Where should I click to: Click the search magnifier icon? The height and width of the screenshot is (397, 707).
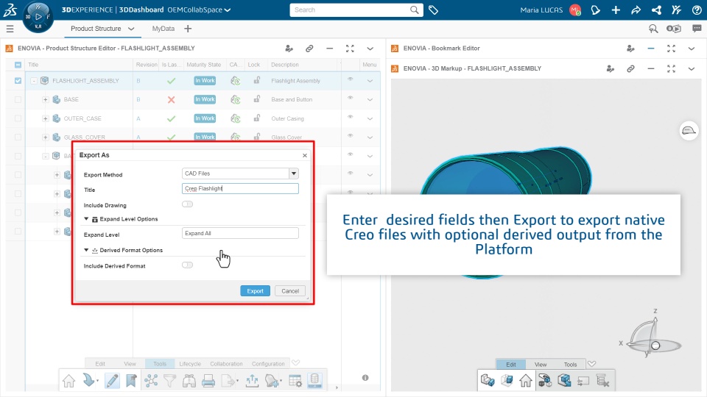point(415,10)
